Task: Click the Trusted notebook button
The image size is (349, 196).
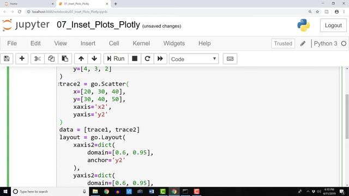Action: click(283, 44)
